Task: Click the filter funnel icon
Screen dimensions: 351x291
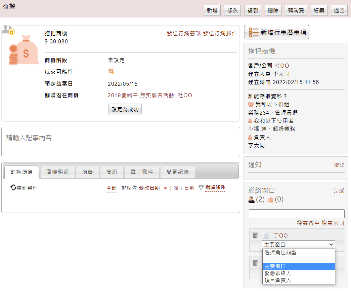Action: point(201,188)
